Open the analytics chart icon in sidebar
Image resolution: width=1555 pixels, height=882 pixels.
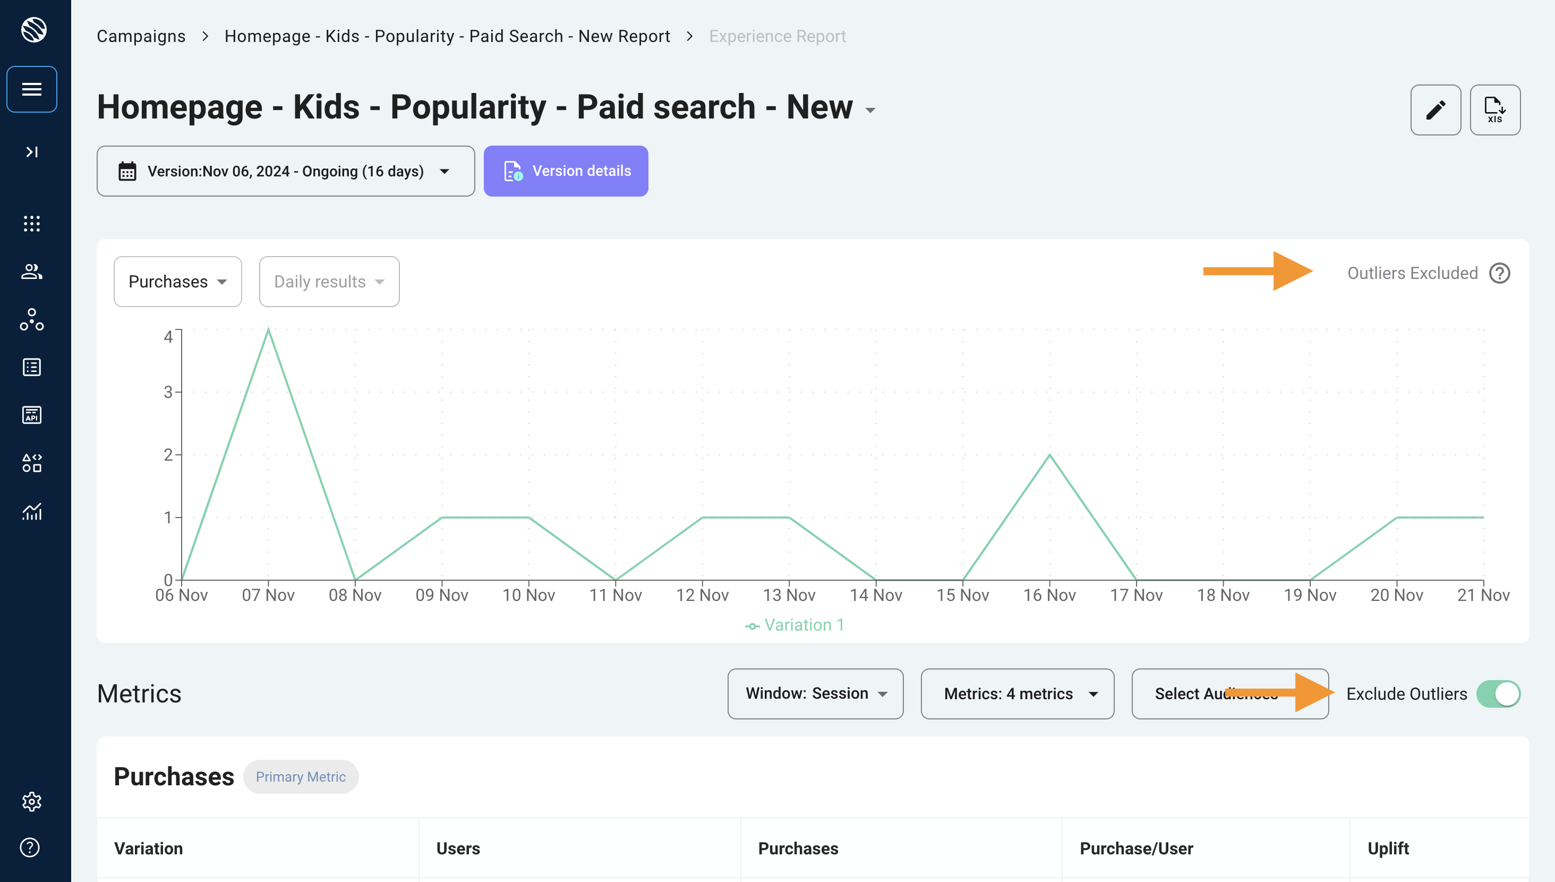point(32,511)
